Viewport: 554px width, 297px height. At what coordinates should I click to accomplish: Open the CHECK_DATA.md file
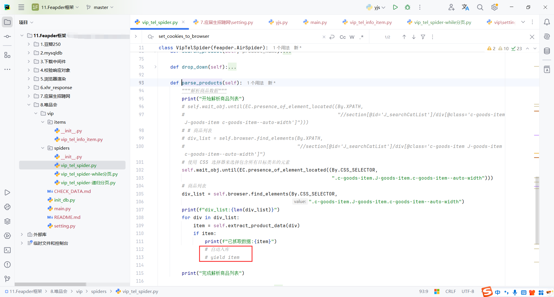[73, 191]
